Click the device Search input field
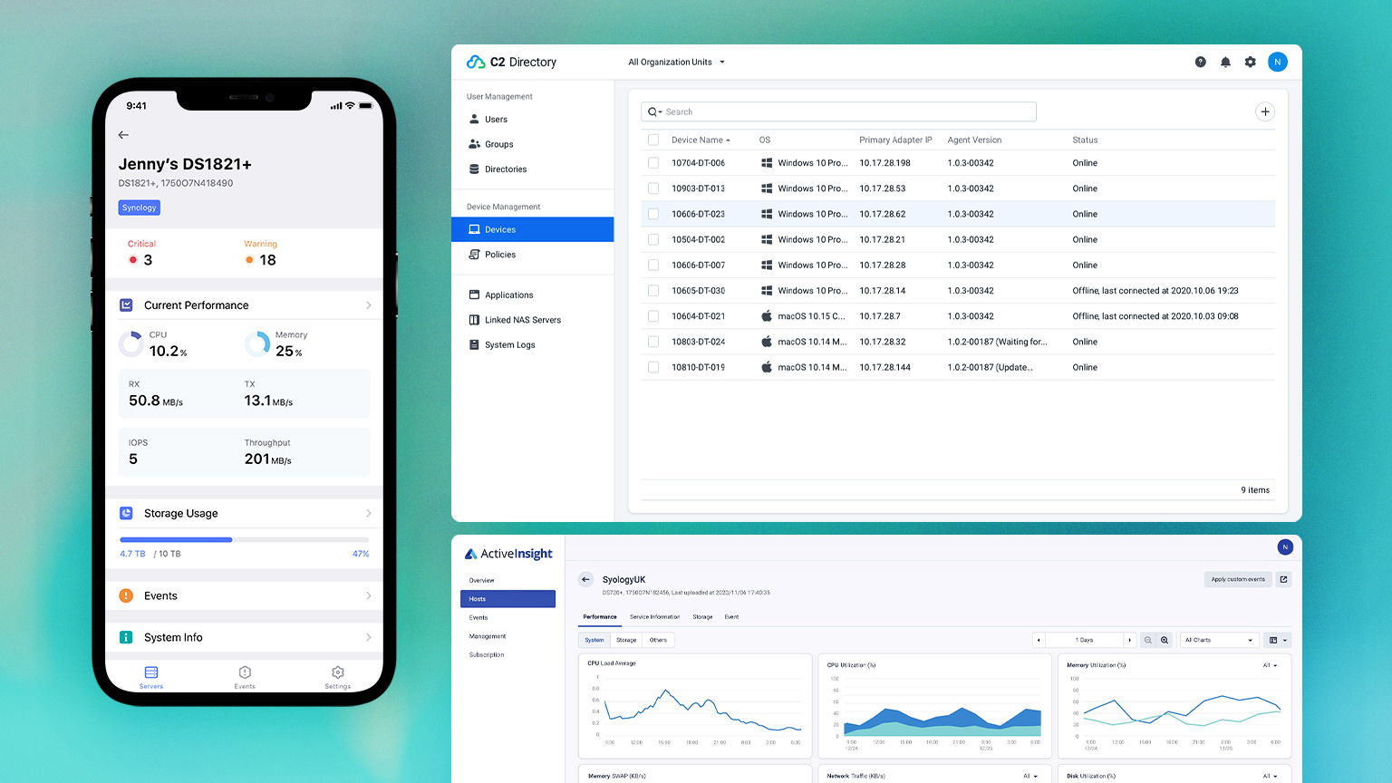Screen dimensions: 1392x783 tap(837, 111)
